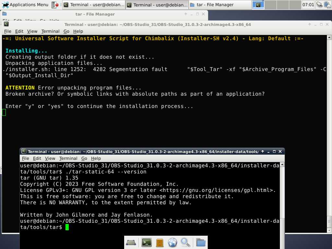Click the log out icon in top panel
Viewport: 332px width, 249px height.
point(55,5)
